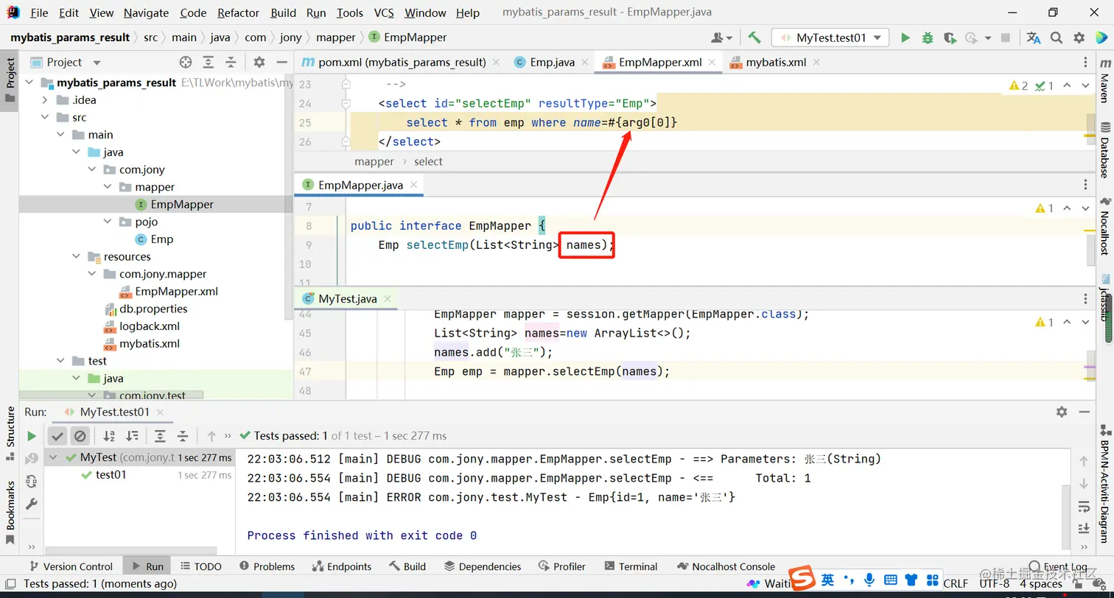
Task: Expand the pojo package node
Action: [108, 222]
